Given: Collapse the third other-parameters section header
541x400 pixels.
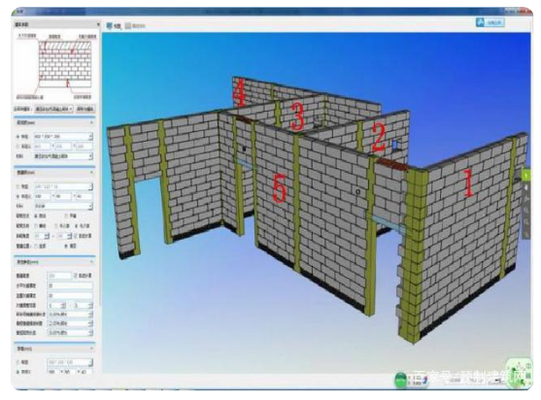Looking at the screenshot, I should point(54,262).
